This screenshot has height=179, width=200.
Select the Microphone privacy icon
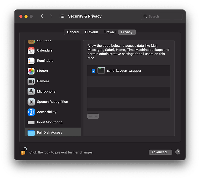click(31, 92)
